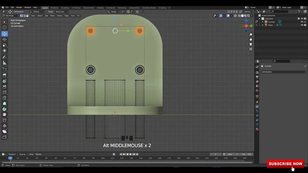The image size is (308, 173).
Task: Select the Spin tool
Action: click(x=4, y=109)
